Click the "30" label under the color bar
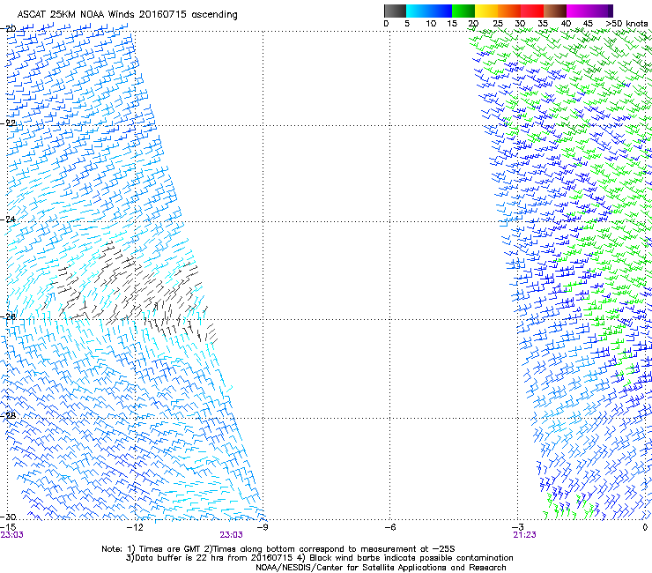Viewport: 652px width, 573px height. click(520, 23)
